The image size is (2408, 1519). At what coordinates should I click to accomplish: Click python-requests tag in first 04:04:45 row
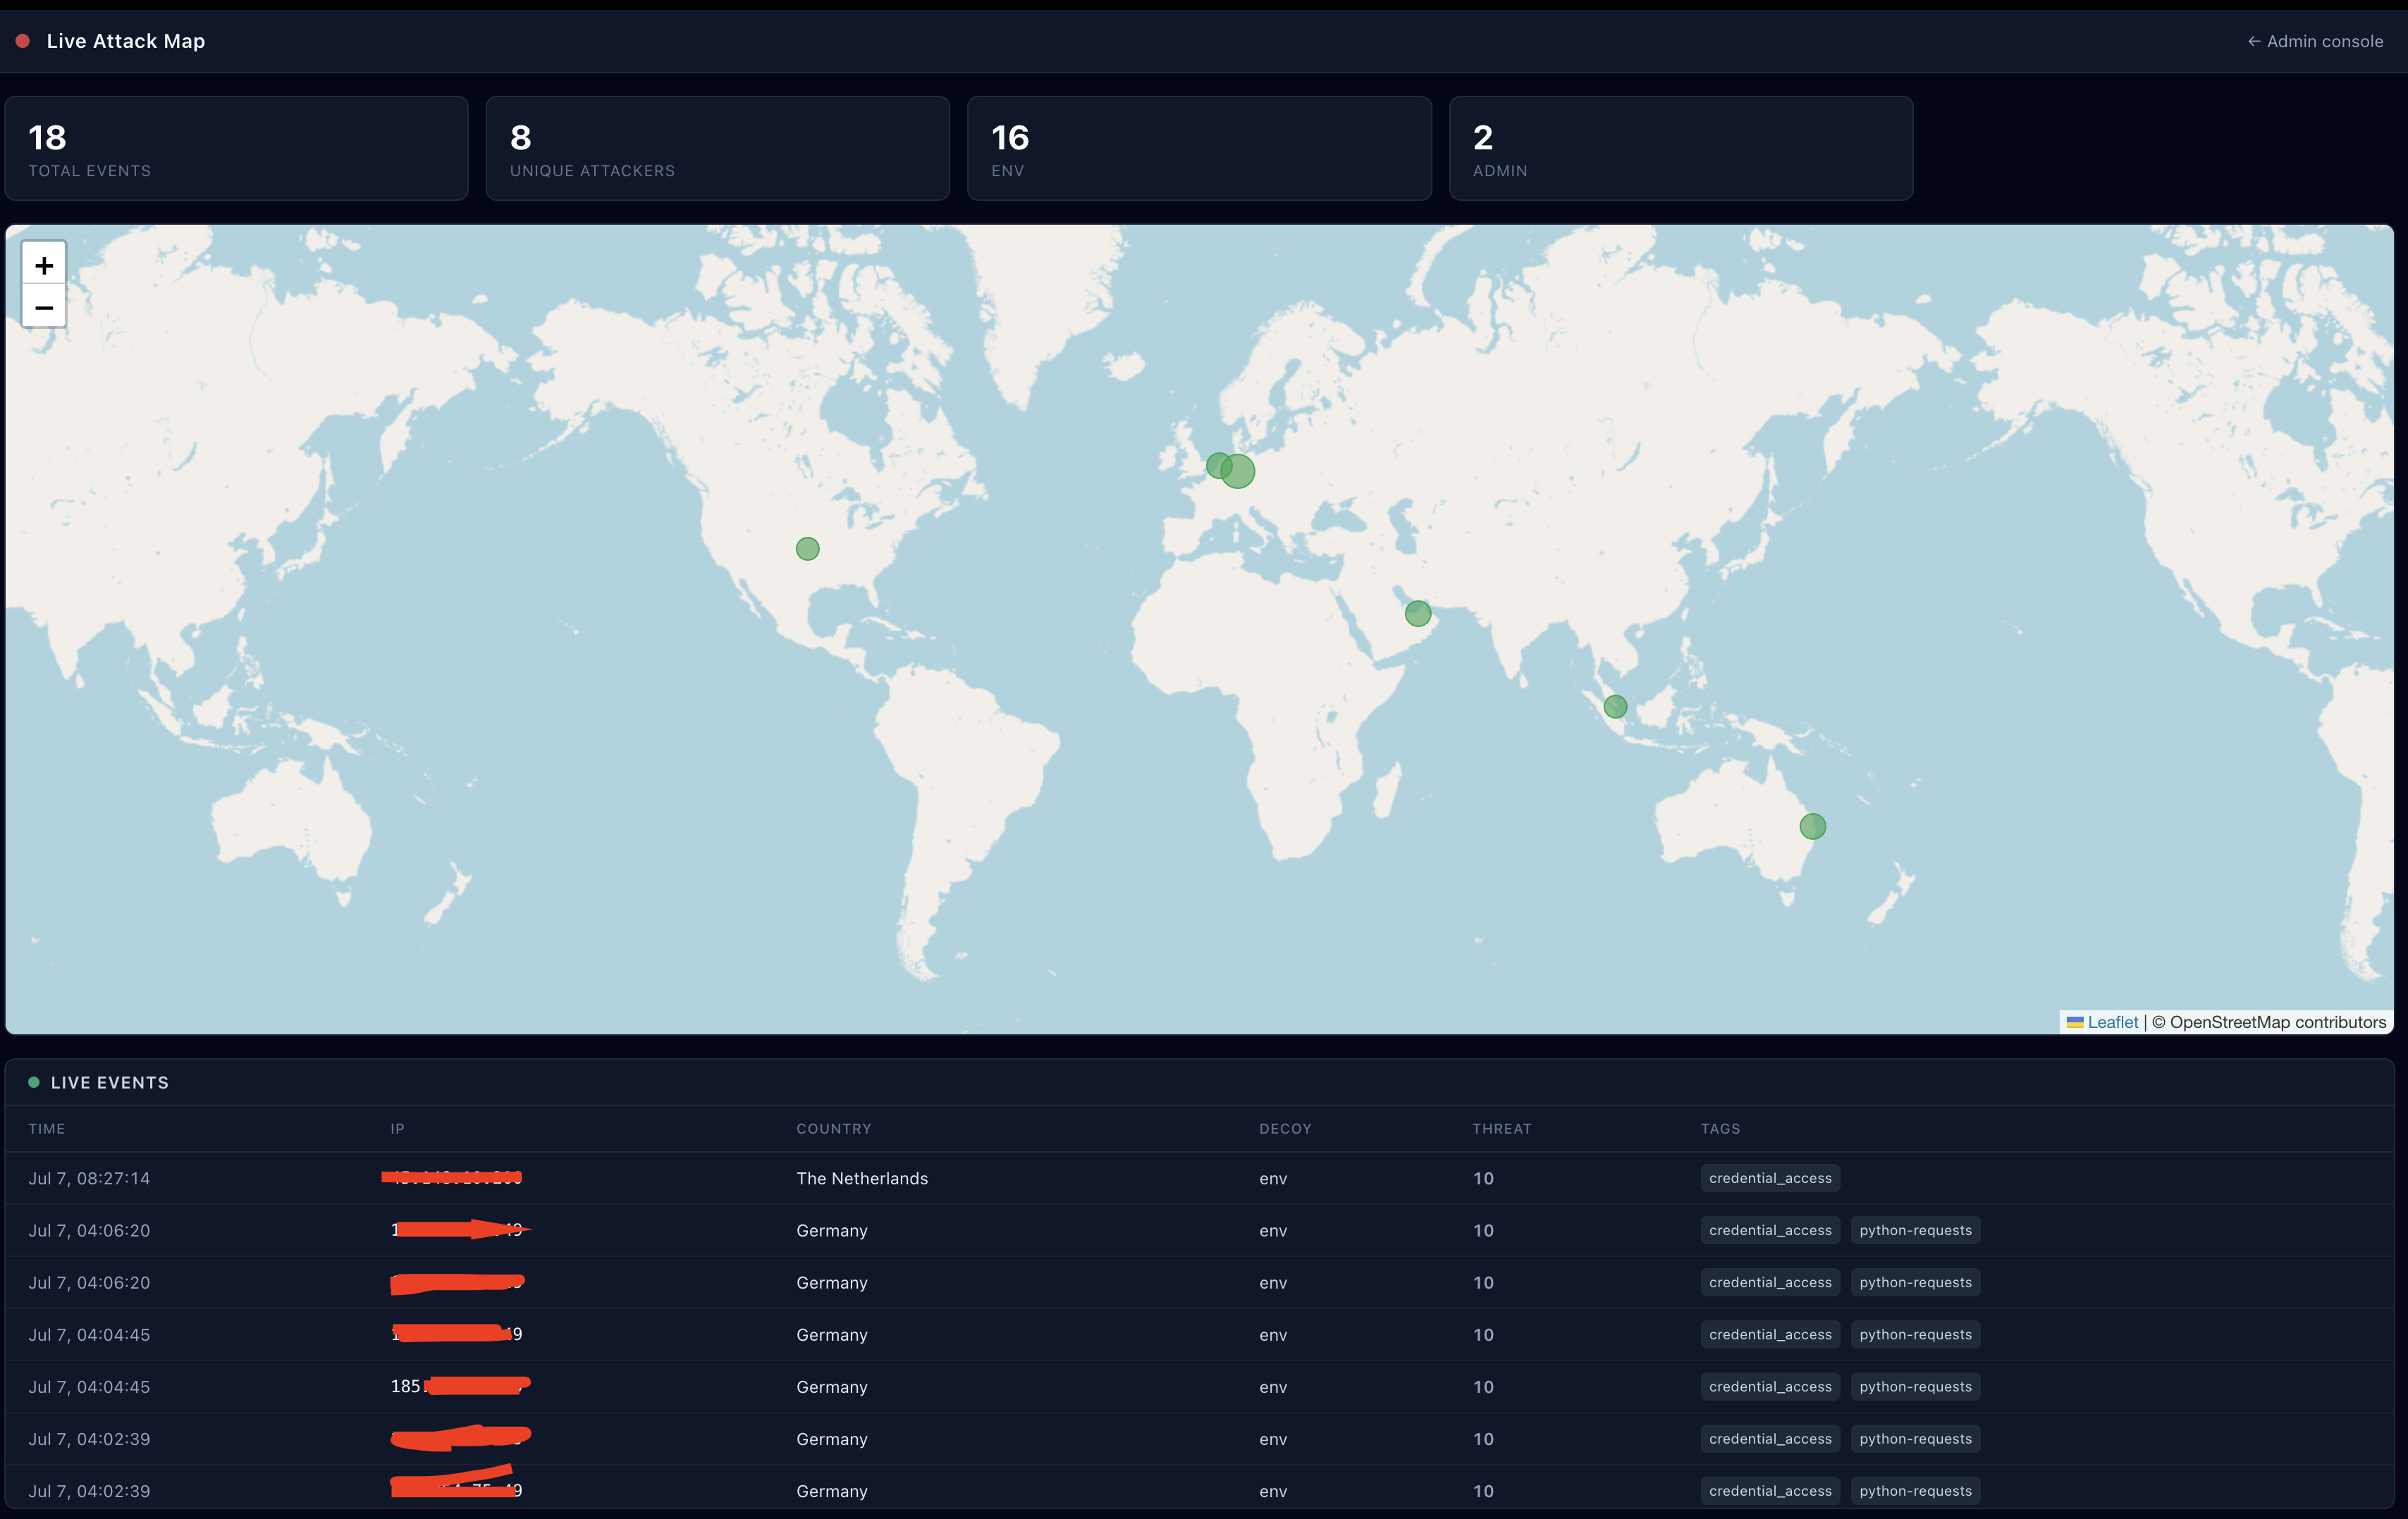[x=1915, y=1334]
